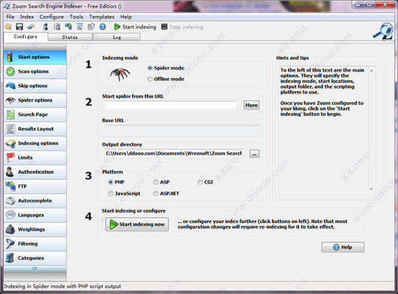Screen dimensions: 398x294
Task: Click Stop indexing in the toolbar
Action: click(182, 27)
